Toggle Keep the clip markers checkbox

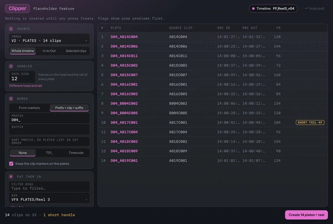pyautogui.click(x=11, y=164)
